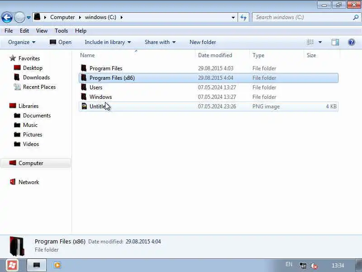This screenshot has height=272, width=362.
Task: Select Favorites in navigation pane
Action: (x=29, y=58)
